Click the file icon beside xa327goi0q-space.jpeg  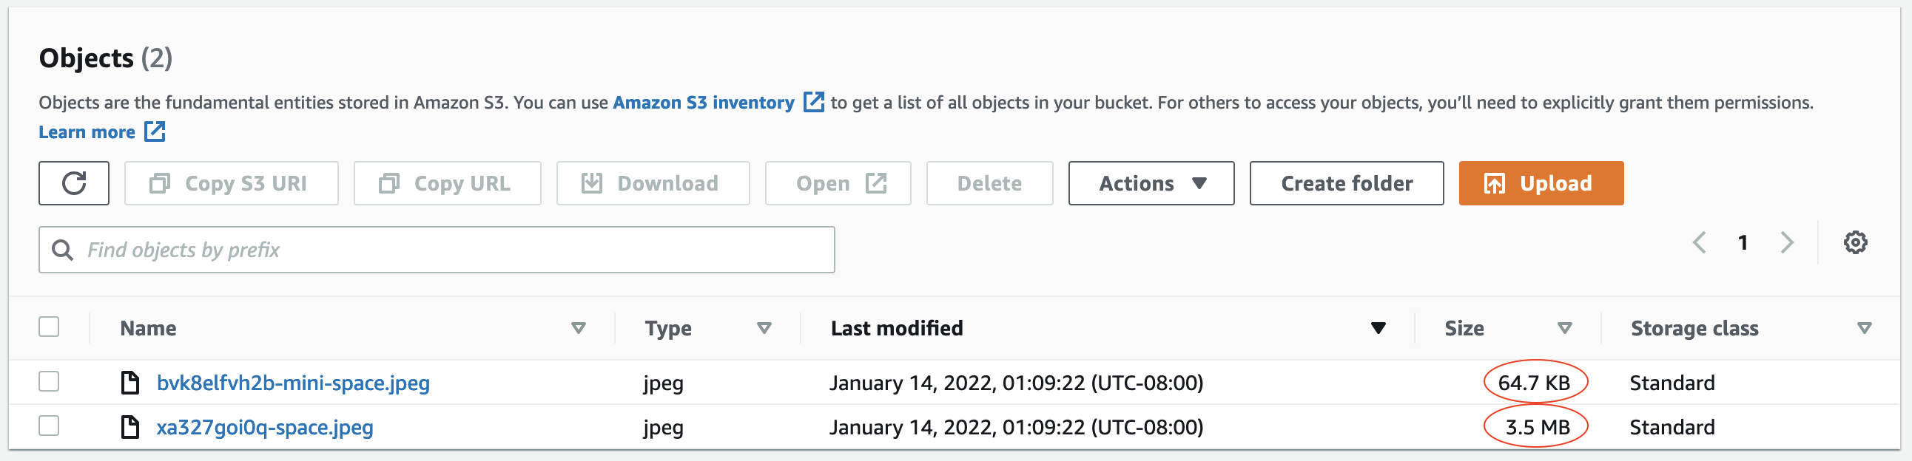click(132, 427)
